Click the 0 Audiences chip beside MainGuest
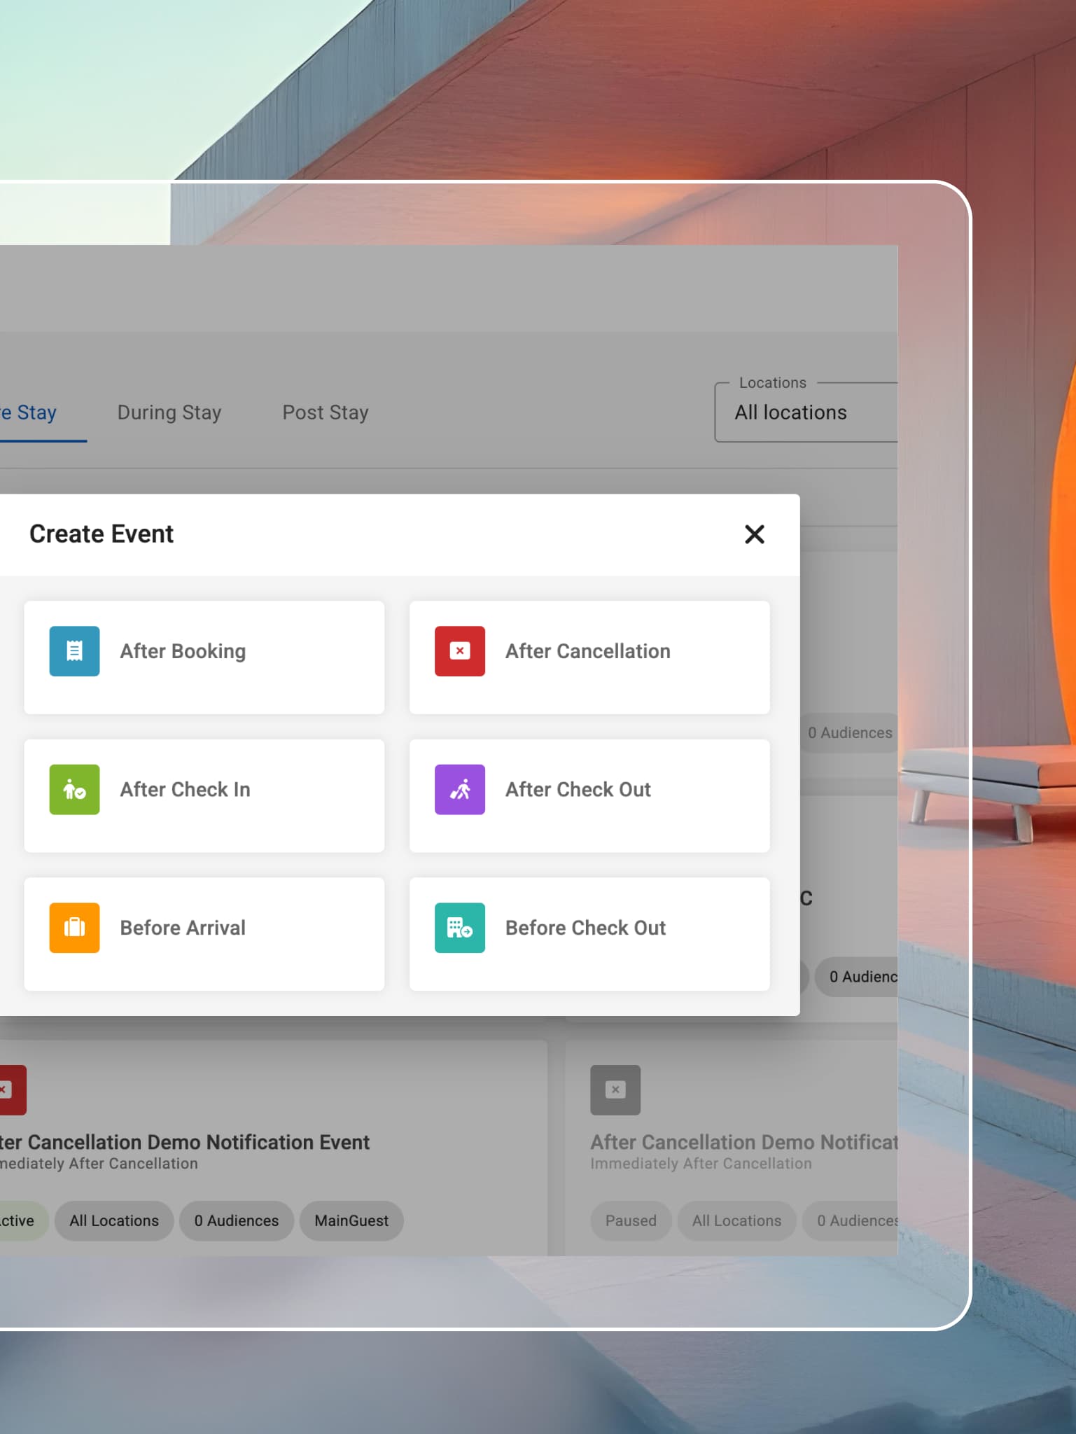Image resolution: width=1076 pixels, height=1434 pixels. (237, 1220)
